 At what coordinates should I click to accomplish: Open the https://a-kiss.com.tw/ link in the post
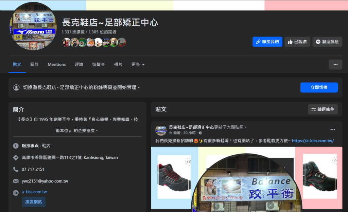point(313,141)
